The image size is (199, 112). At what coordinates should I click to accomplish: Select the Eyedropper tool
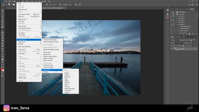point(2,24)
